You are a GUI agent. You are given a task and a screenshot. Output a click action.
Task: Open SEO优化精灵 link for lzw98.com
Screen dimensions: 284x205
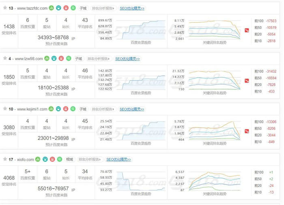pos(127,59)
